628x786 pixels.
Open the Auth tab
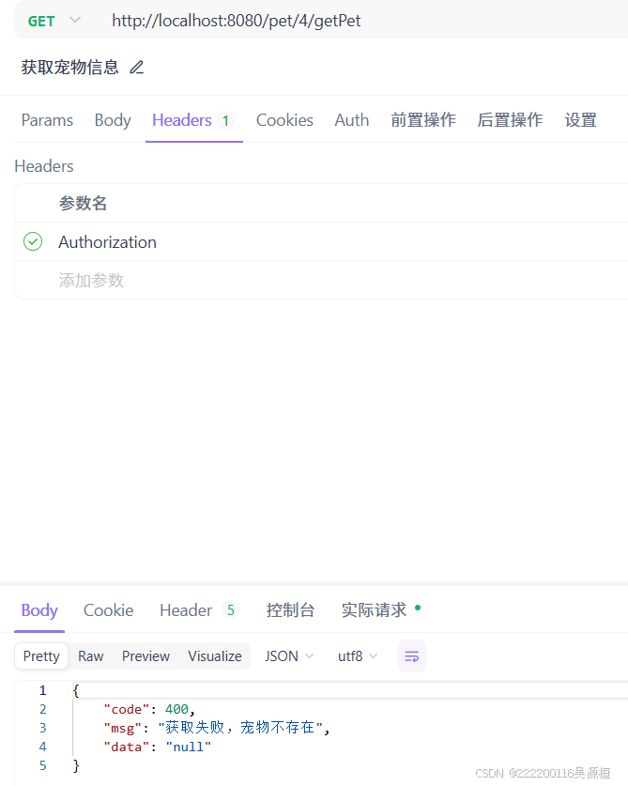point(352,120)
